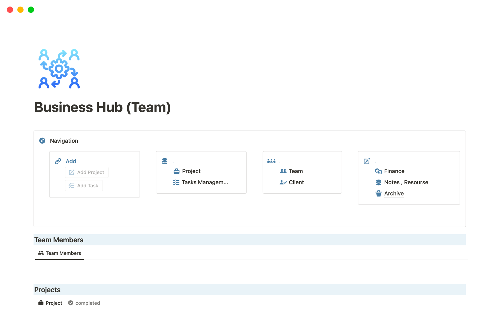
Task: Click the team gears page icon
Action: coord(59,69)
